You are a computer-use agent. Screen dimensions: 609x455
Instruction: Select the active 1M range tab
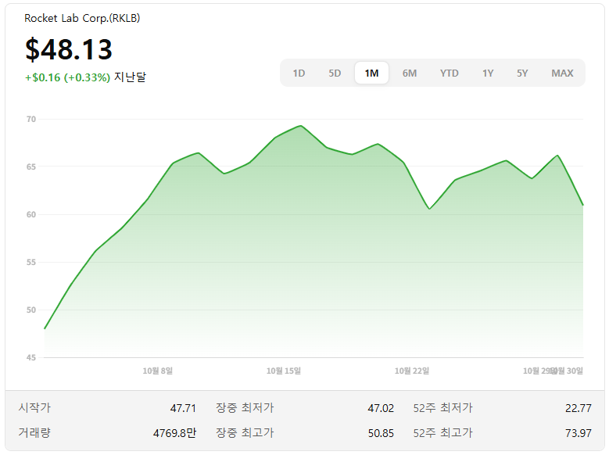[371, 73]
